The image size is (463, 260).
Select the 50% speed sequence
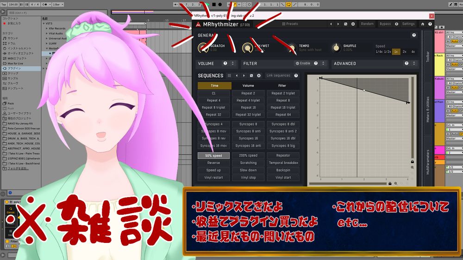pos(213,156)
